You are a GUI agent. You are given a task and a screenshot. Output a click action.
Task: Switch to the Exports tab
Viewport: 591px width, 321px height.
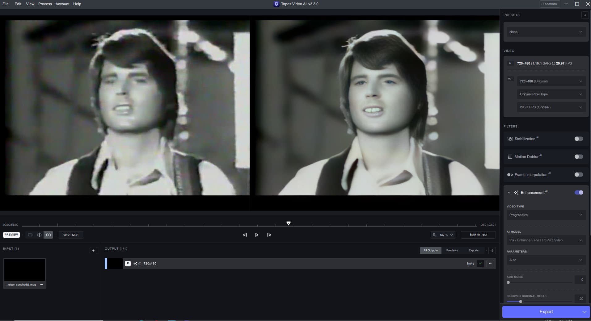[473, 251]
